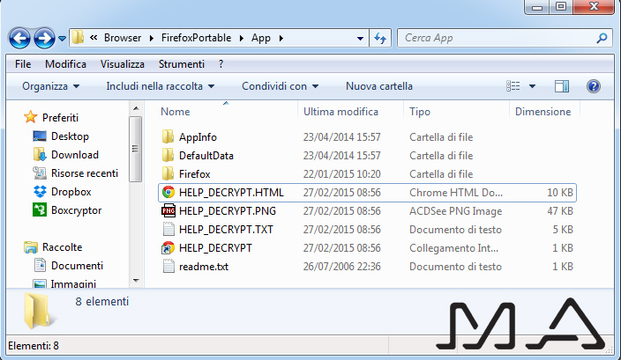Open the ? help menu
This screenshot has height=360, width=621.
[x=221, y=64]
